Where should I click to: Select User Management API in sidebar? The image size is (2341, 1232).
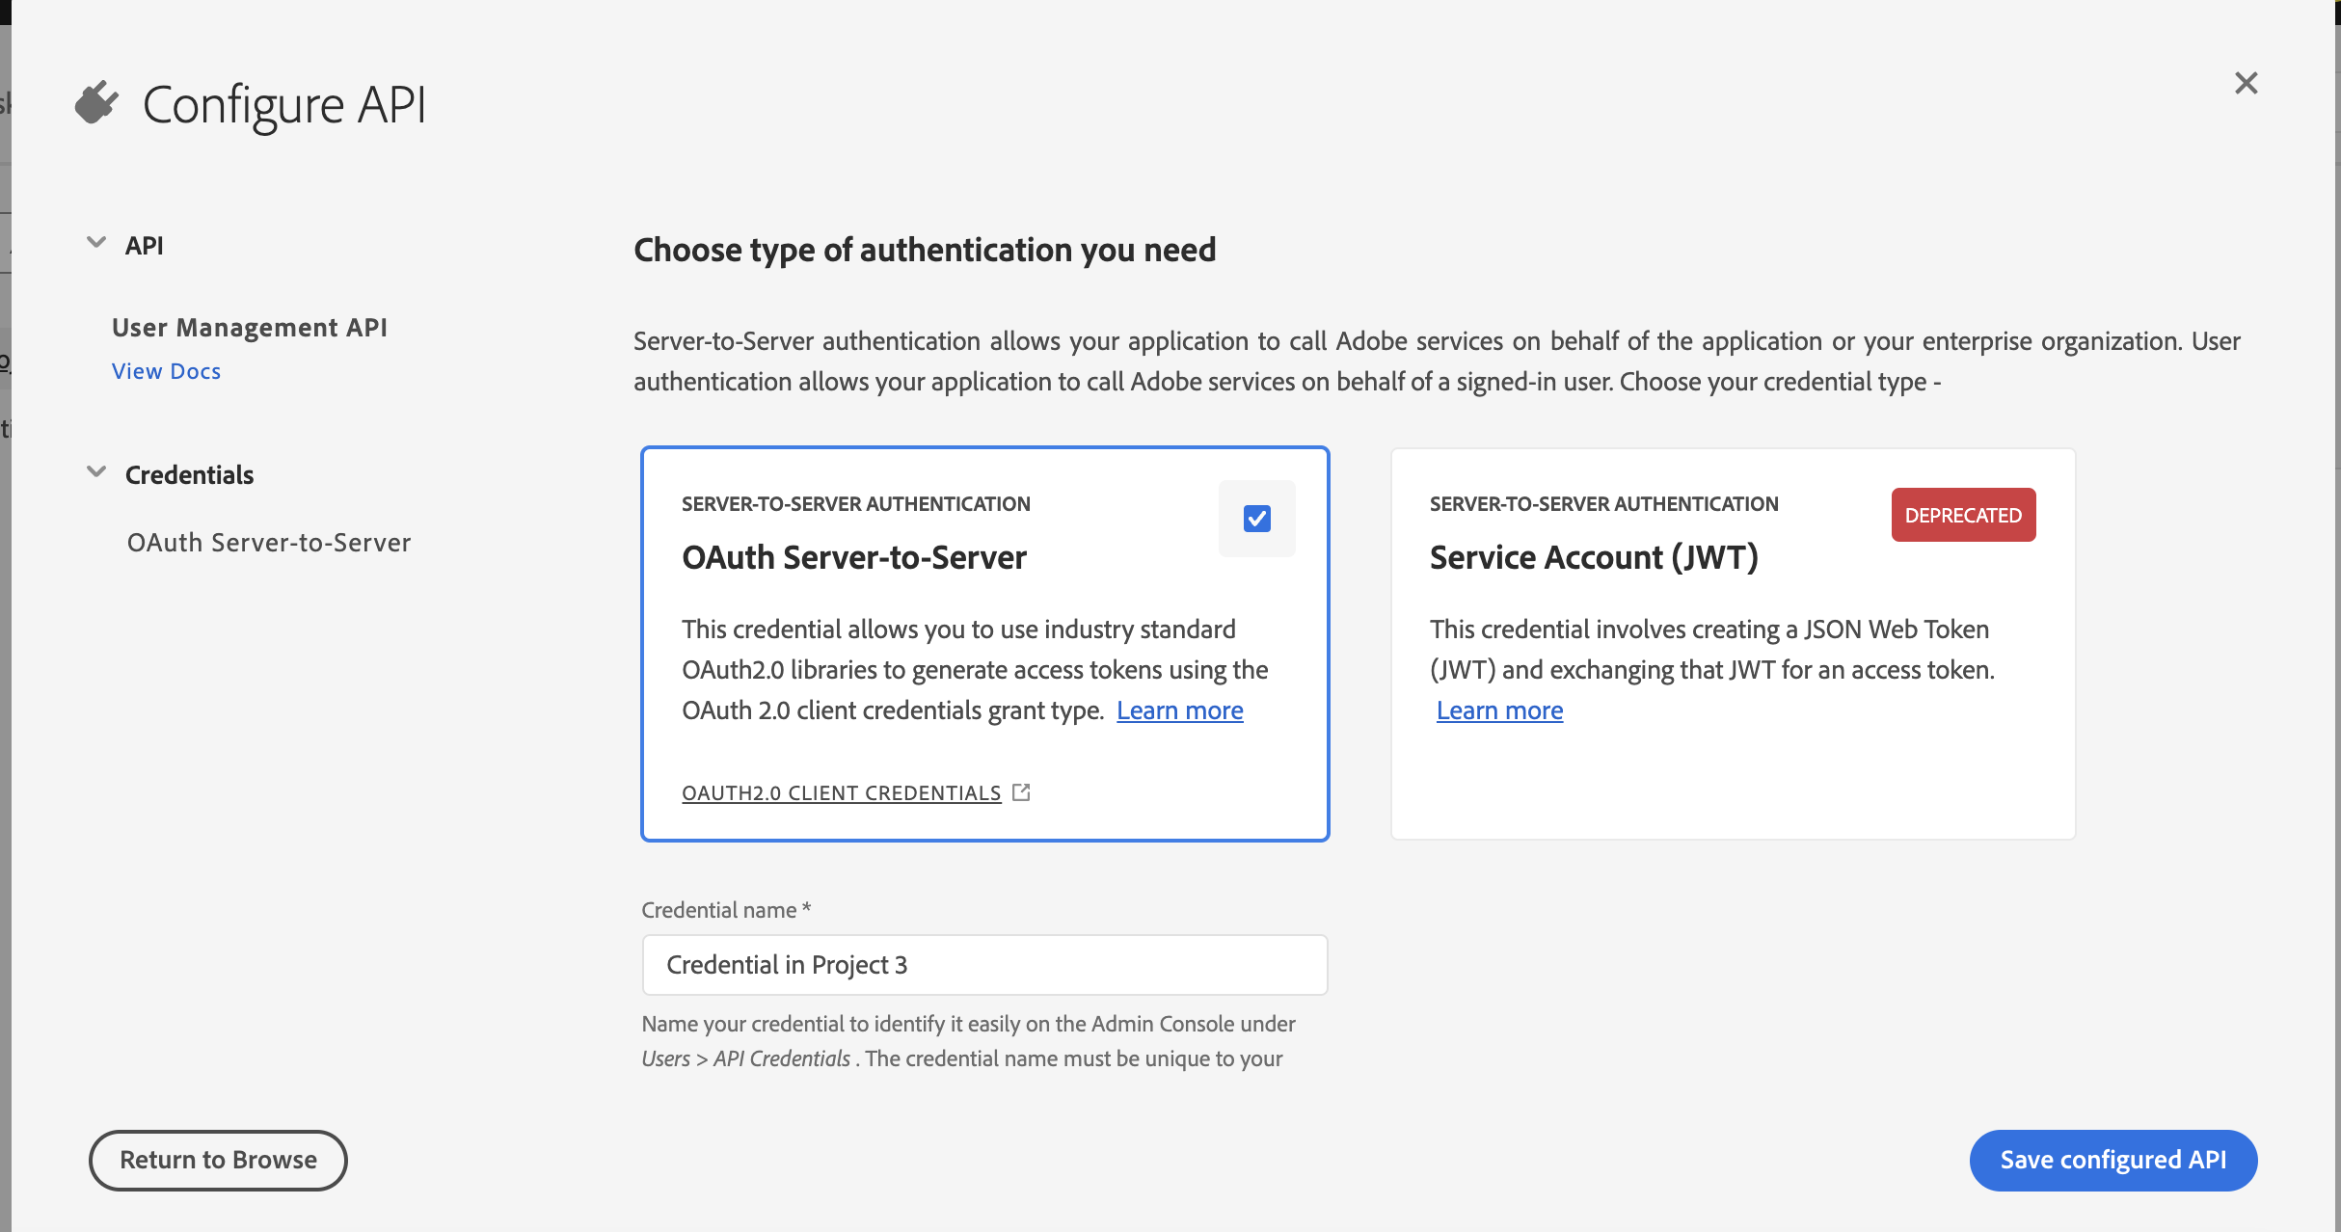(249, 328)
